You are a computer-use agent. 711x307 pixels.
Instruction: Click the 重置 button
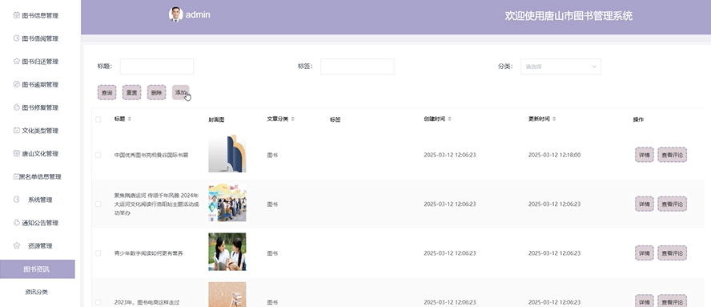131,92
